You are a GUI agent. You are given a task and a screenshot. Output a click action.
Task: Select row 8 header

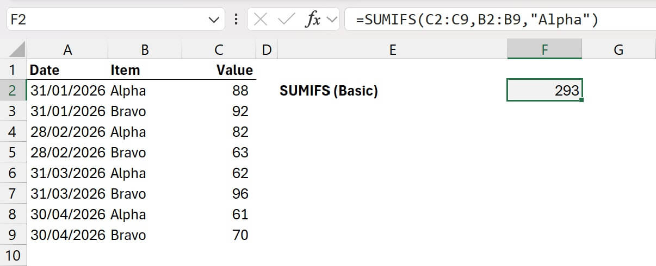(13, 214)
